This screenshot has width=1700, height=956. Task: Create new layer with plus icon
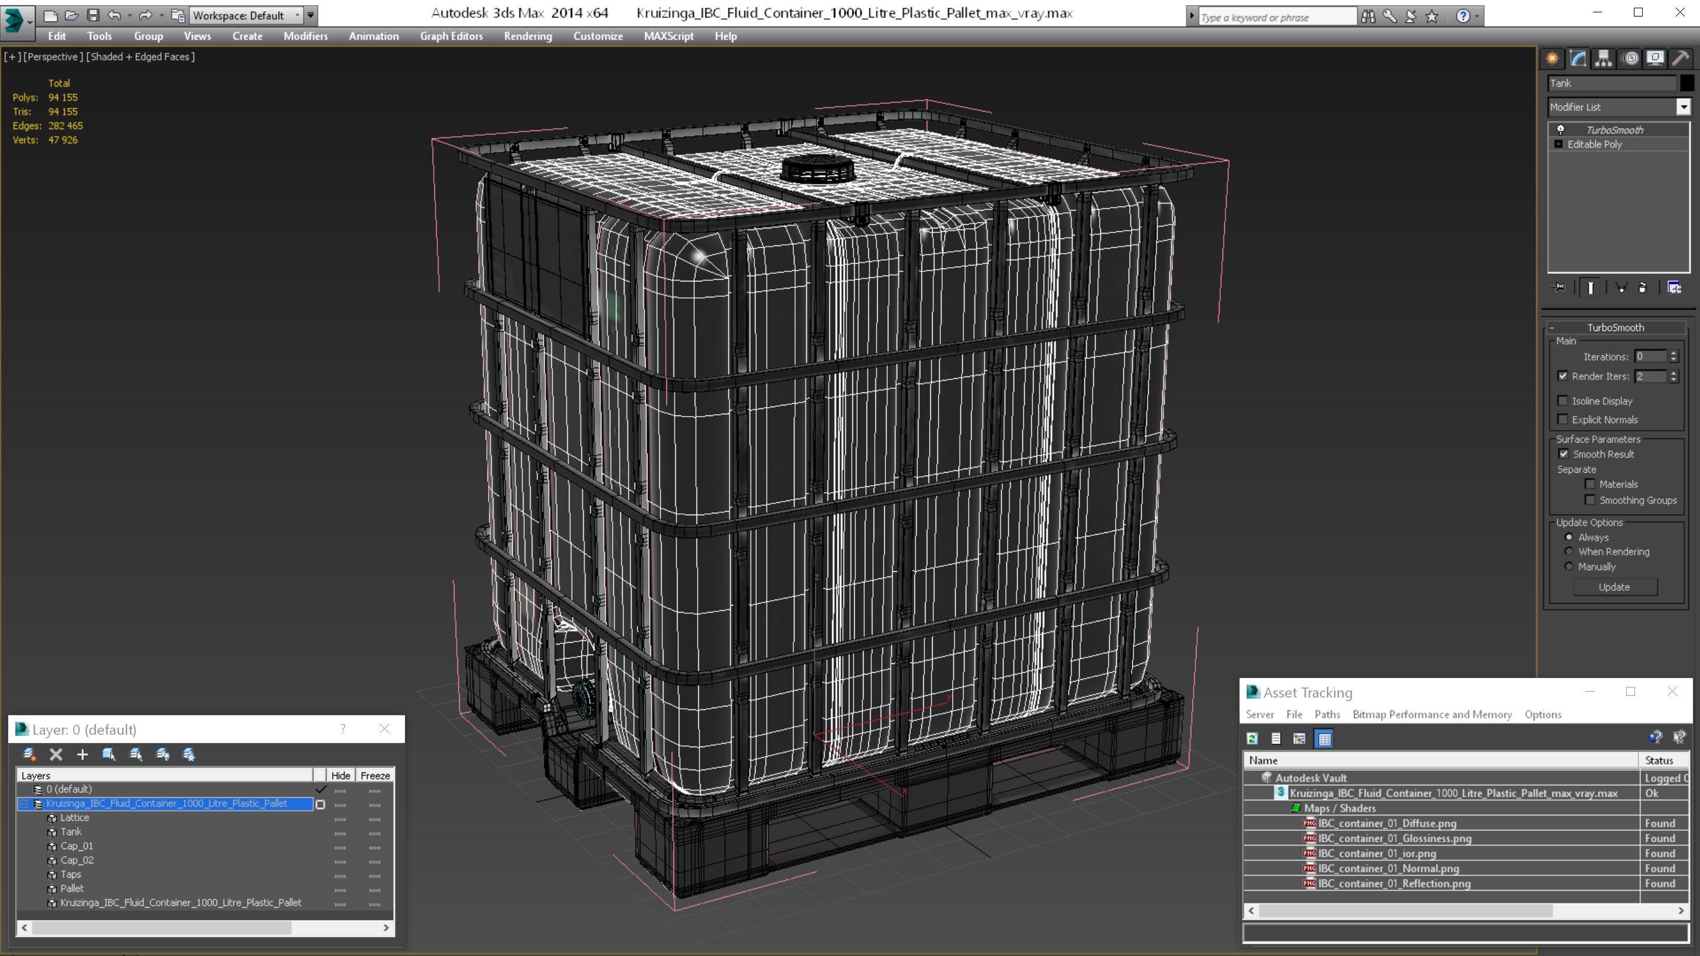[x=83, y=754]
